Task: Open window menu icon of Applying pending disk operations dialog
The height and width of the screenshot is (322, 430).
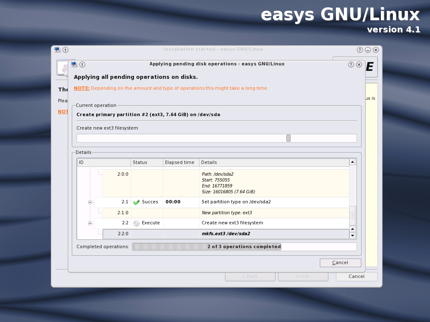Action: pyautogui.click(x=74, y=65)
